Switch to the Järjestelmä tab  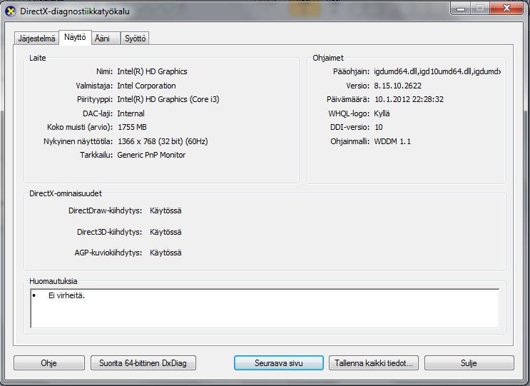click(x=36, y=39)
